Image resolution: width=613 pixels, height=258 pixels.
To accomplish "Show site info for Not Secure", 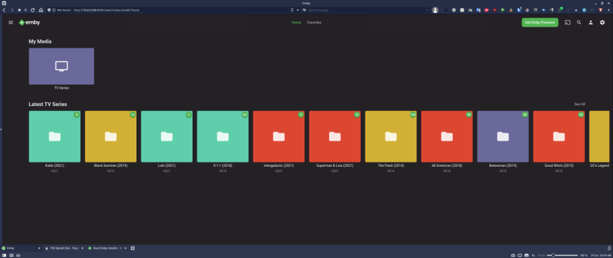I will (62, 10).
